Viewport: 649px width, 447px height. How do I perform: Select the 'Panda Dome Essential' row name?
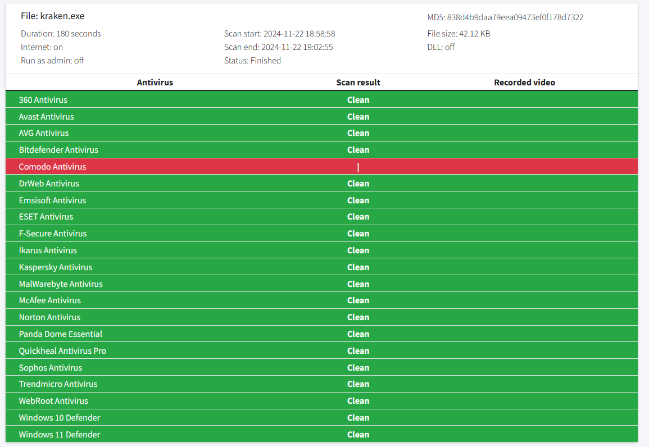[61, 334]
